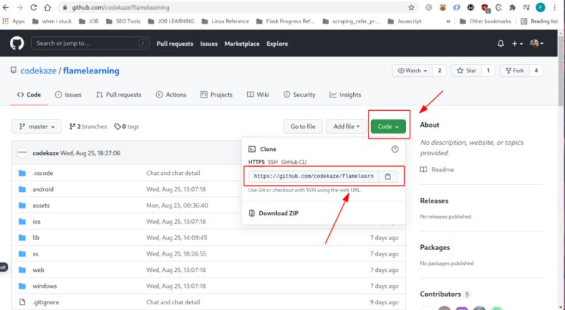Click Marketplace in top navigation
This screenshot has height=310, width=565.
[242, 44]
